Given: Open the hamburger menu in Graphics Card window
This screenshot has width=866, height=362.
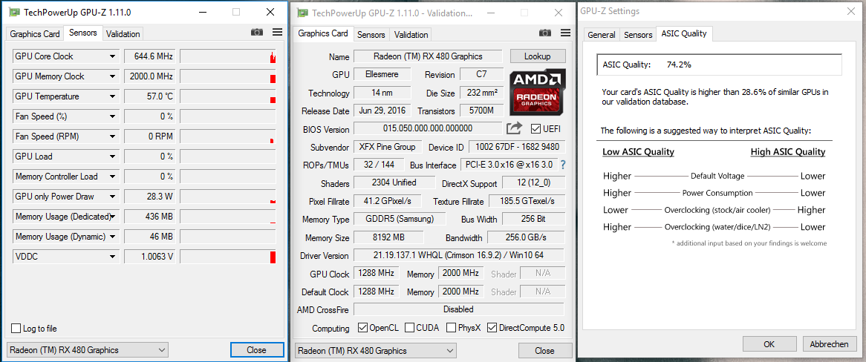Looking at the screenshot, I should (x=565, y=33).
